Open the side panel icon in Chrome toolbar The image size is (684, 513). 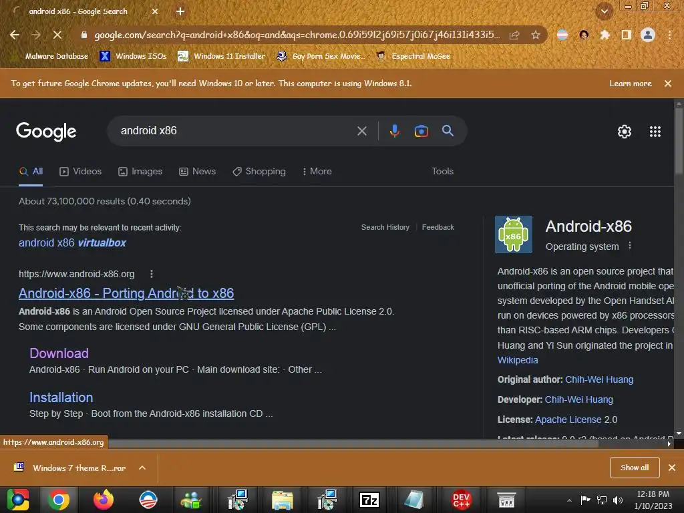click(x=627, y=35)
